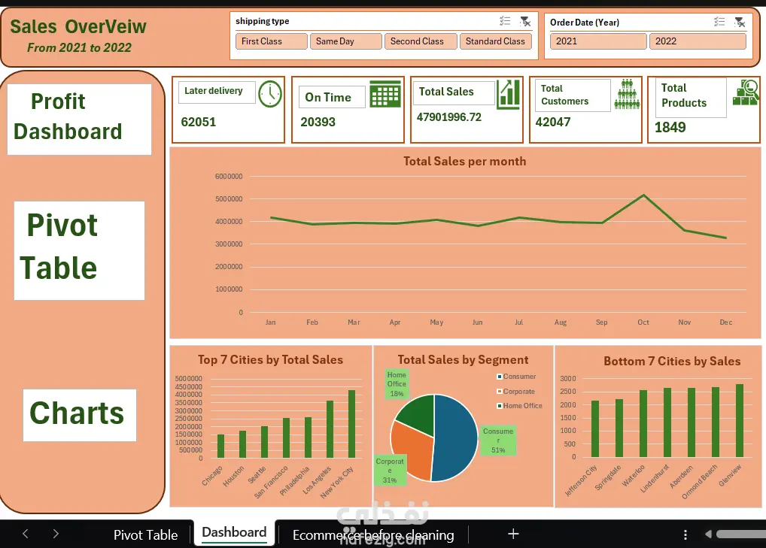The height and width of the screenshot is (548, 766).
Task: Click the Later delivery label box
Action: [x=217, y=92]
